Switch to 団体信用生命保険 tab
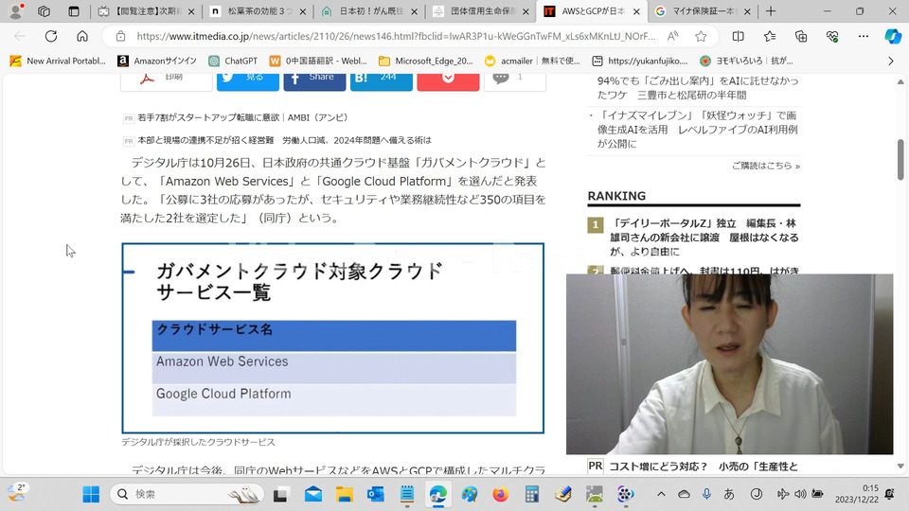Viewport: 909px width, 511px height. 480,11
